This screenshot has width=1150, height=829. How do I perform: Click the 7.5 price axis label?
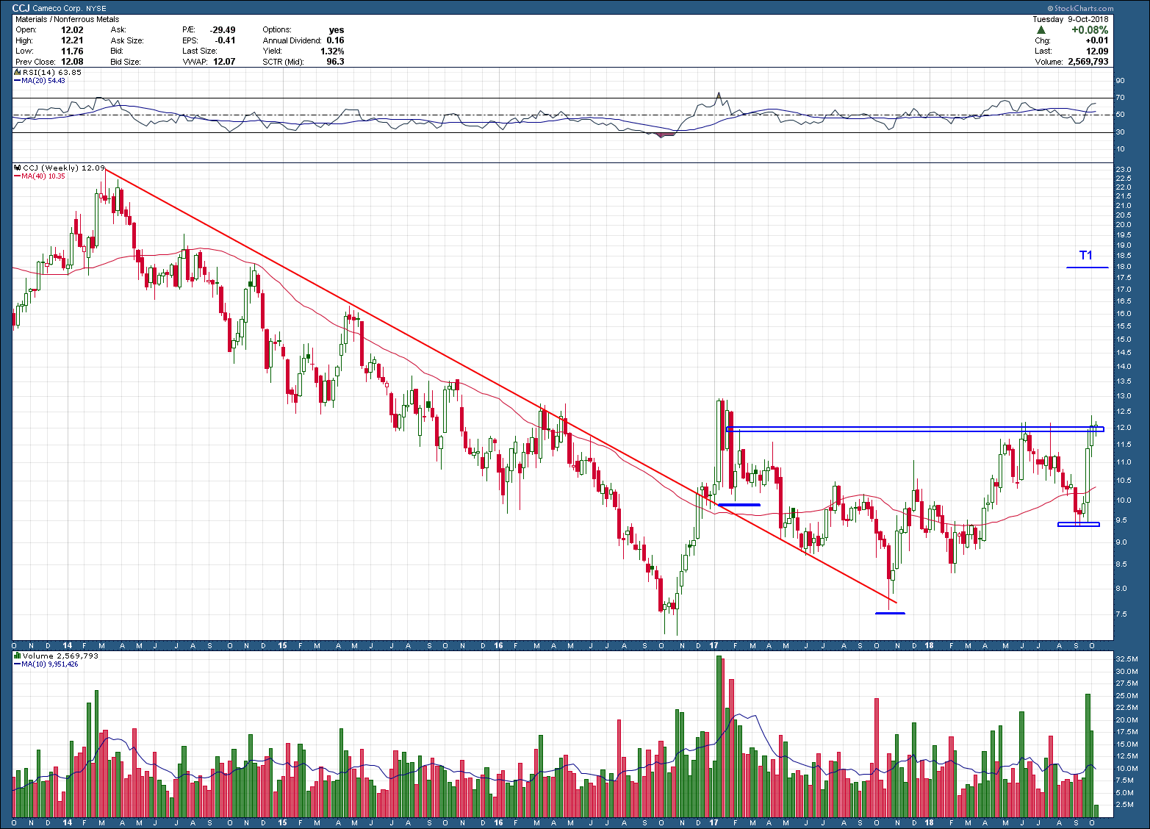click(x=1121, y=614)
